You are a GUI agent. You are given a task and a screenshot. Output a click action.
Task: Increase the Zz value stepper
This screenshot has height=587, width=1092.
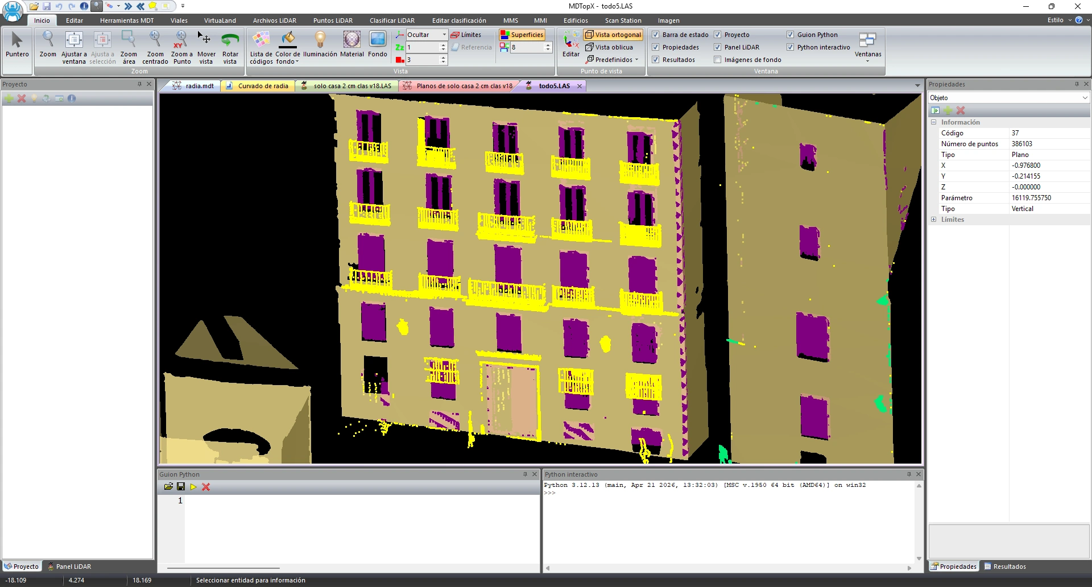(x=444, y=45)
